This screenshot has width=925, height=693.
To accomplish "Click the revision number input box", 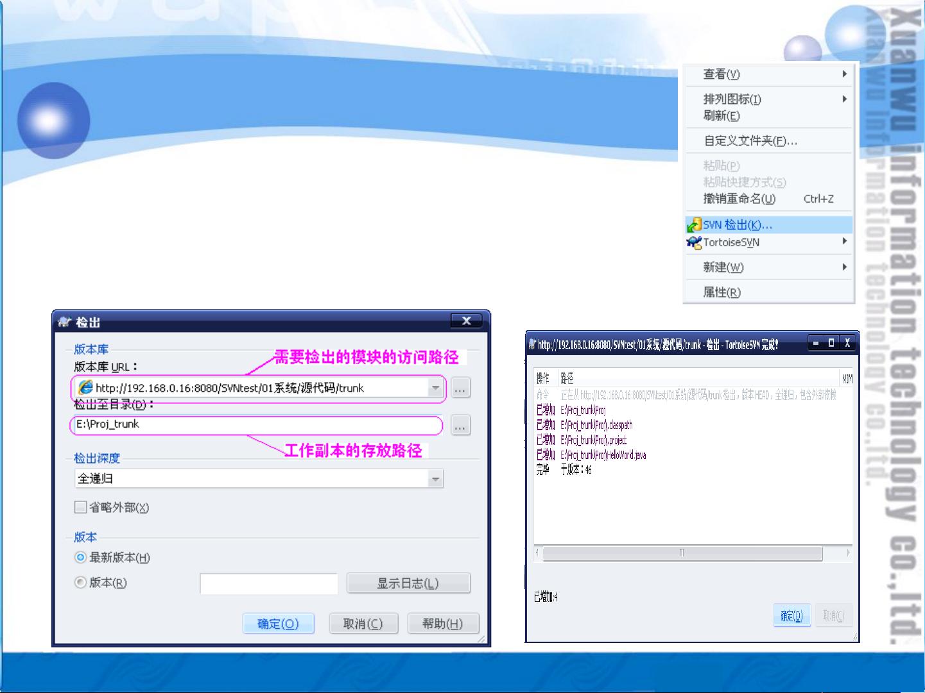I will tap(269, 584).
